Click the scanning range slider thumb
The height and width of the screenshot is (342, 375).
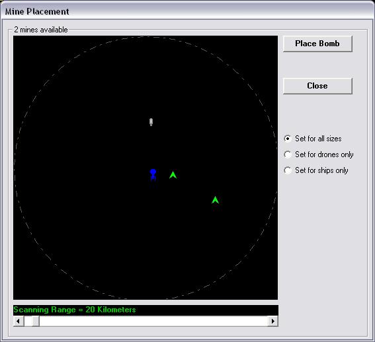pos(32,322)
